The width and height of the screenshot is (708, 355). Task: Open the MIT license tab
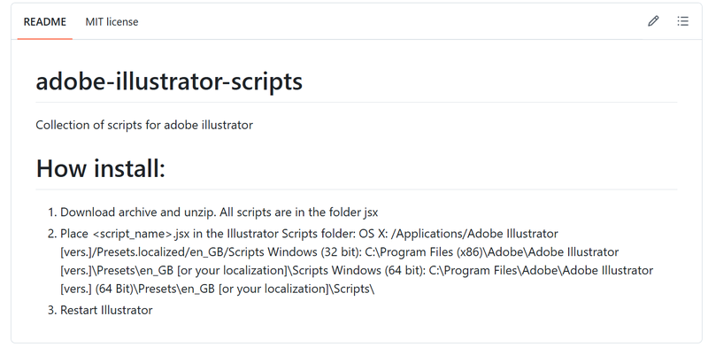[x=112, y=21]
